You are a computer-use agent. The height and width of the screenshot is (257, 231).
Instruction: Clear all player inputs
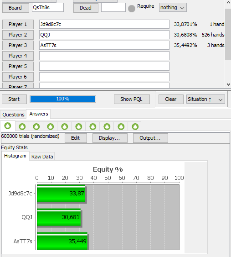tap(171, 99)
